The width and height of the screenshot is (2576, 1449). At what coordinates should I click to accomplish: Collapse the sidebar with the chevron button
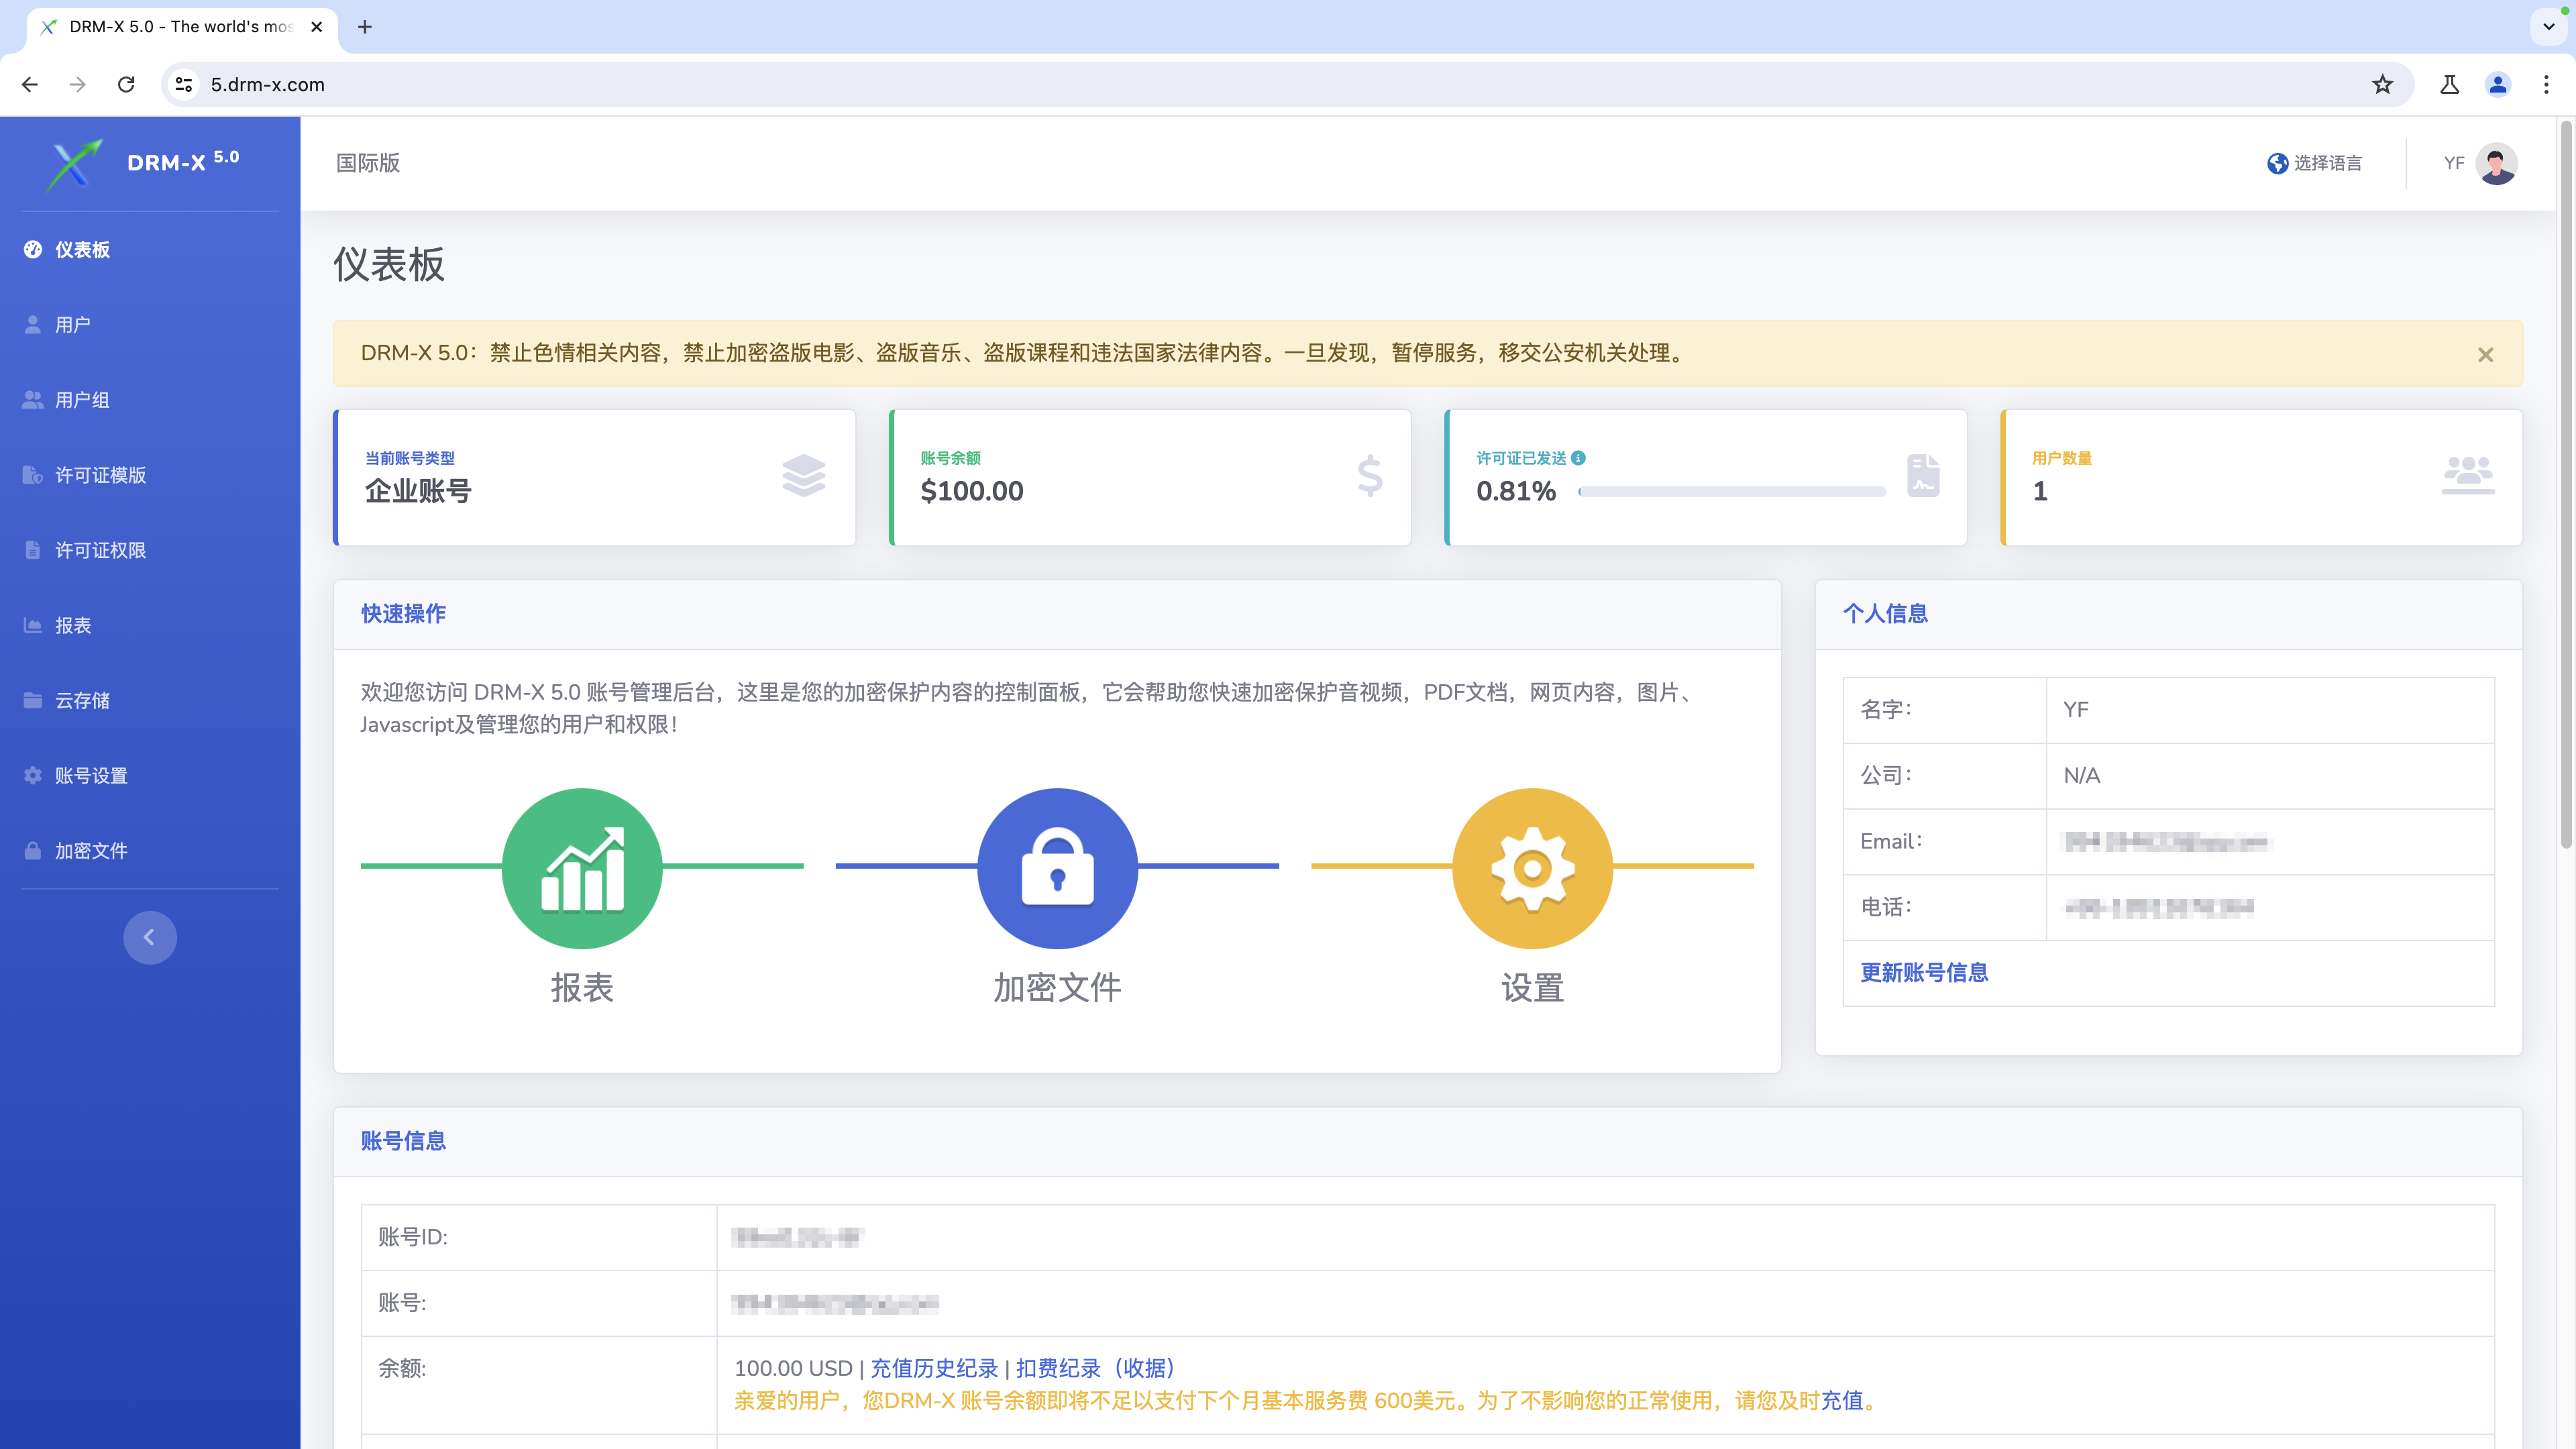tap(150, 937)
